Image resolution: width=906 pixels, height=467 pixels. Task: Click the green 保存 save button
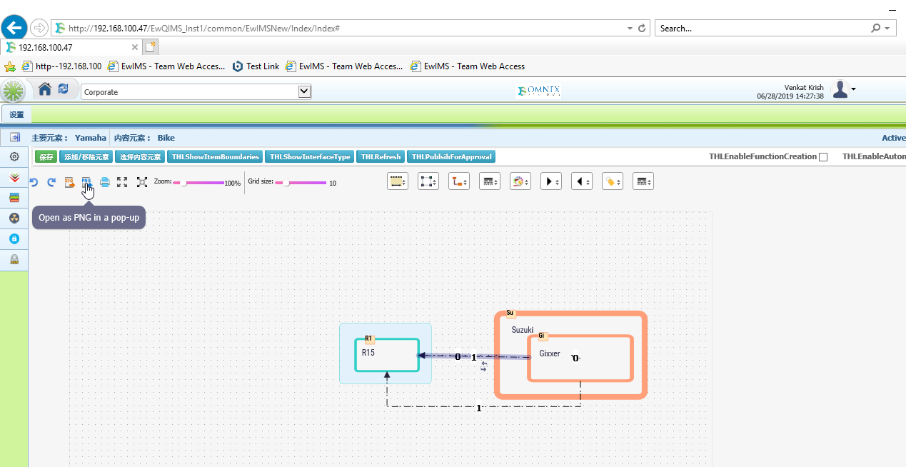pyautogui.click(x=46, y=156)
